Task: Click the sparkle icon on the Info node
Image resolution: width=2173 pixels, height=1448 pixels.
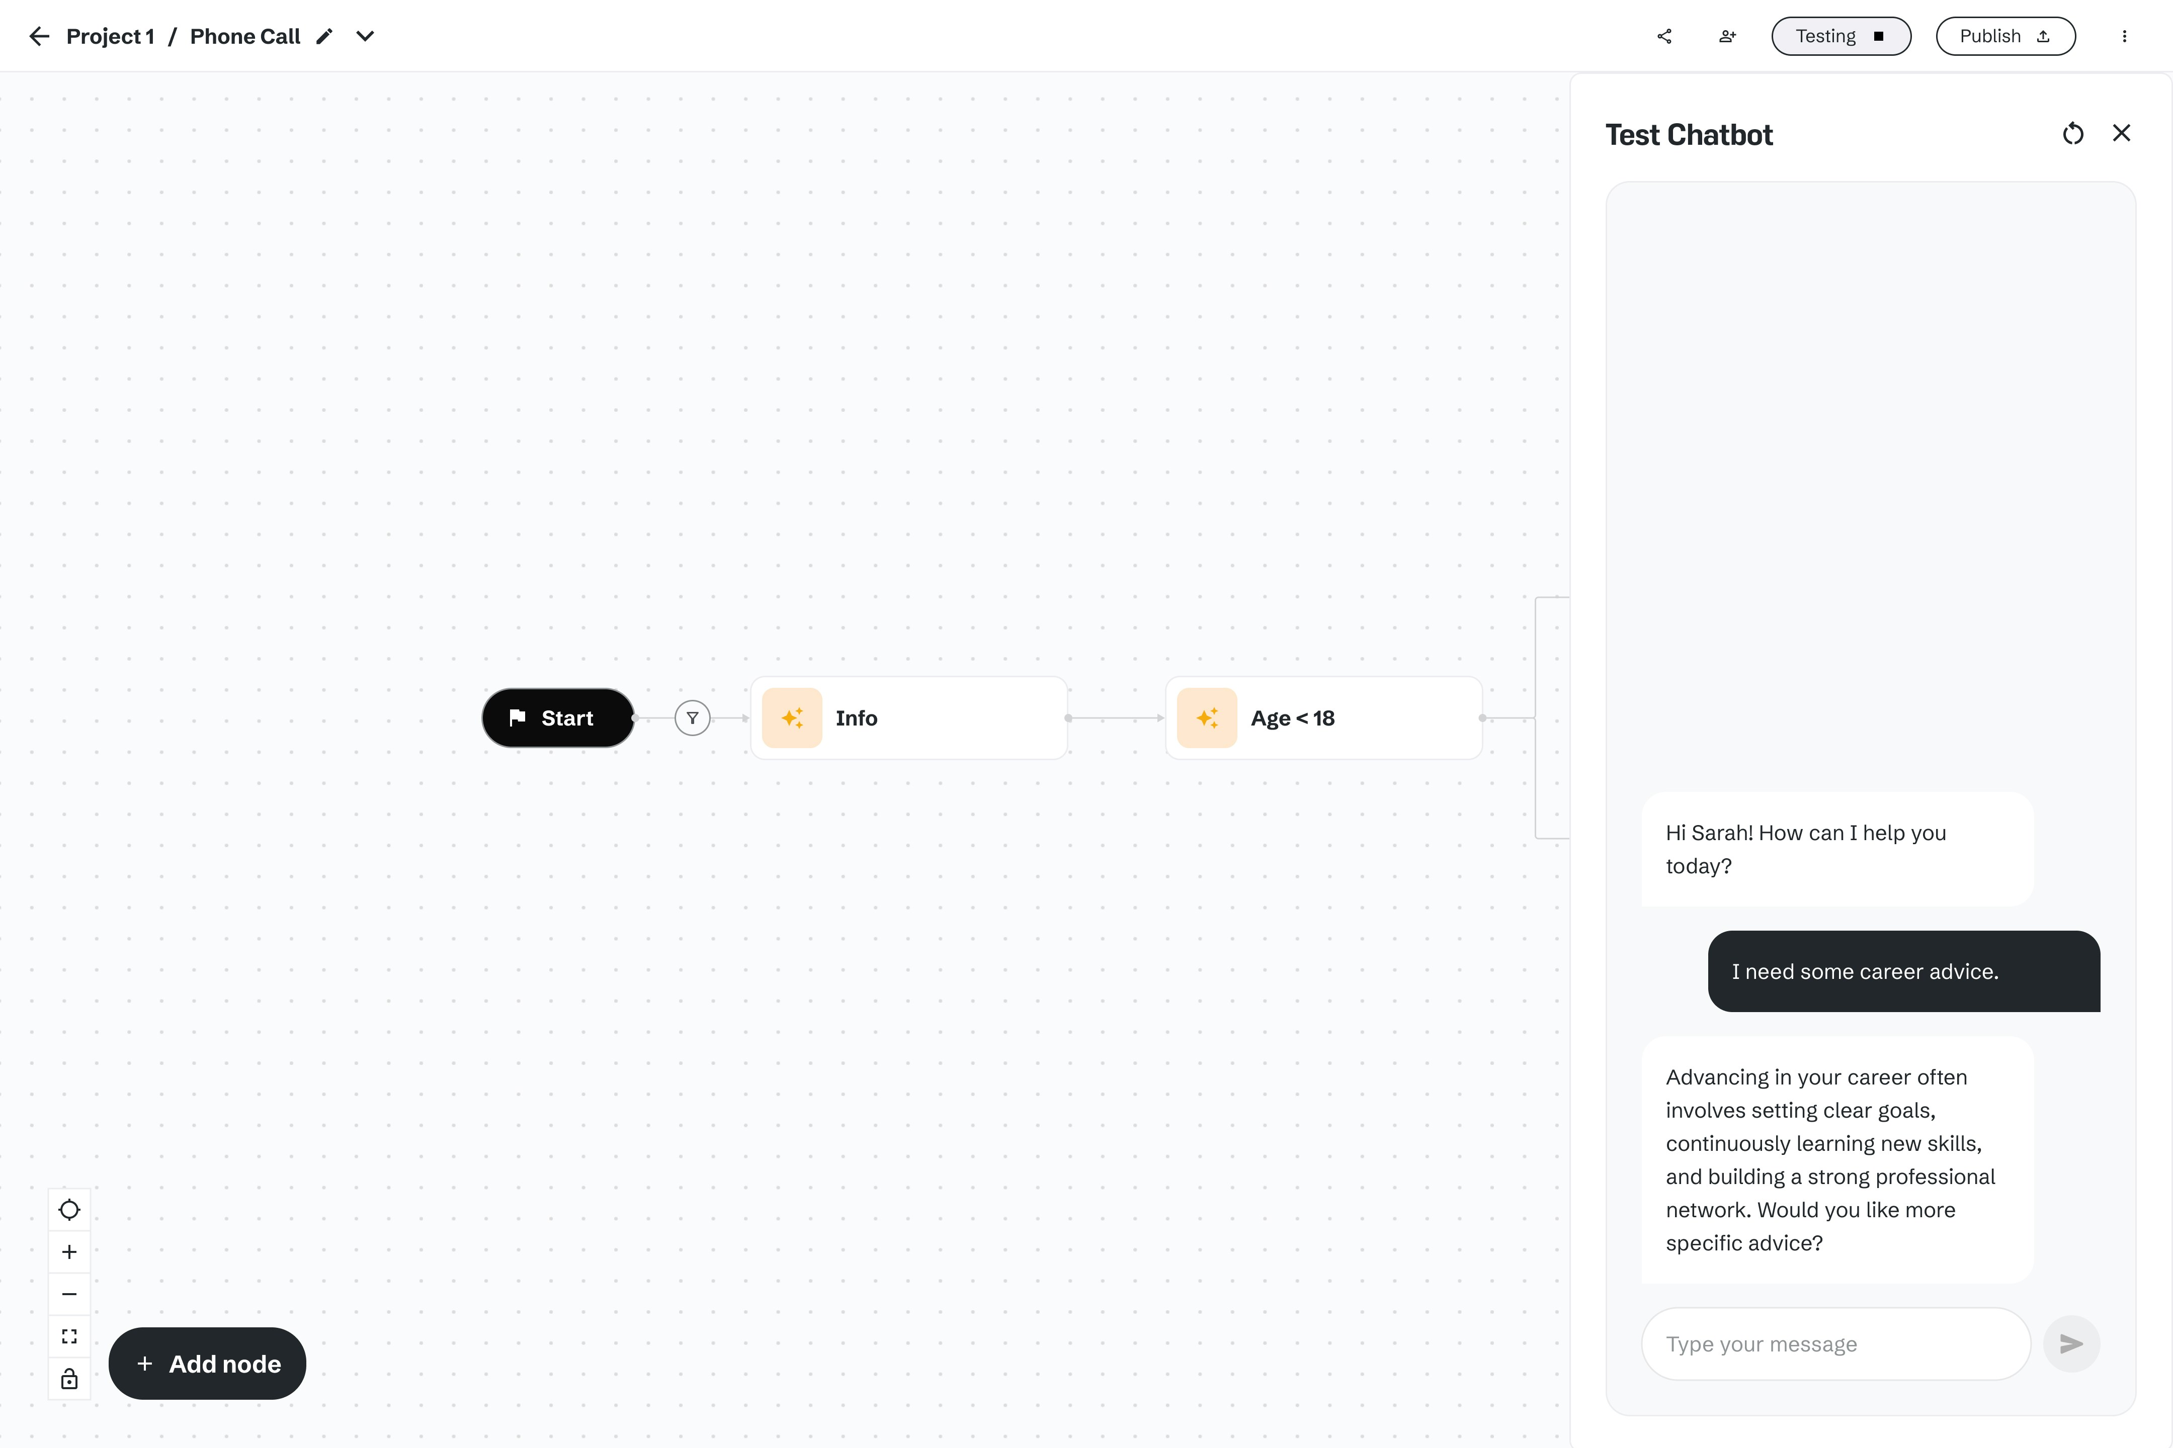Action: pos(792,717)
